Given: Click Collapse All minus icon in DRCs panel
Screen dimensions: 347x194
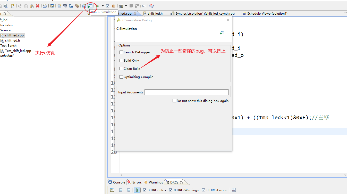Looking at the screenshot, I should coord(121,190).
